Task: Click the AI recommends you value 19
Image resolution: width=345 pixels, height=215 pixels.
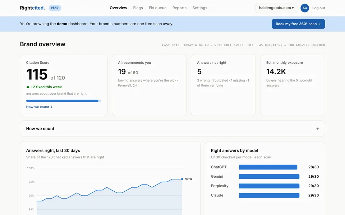Action: 122,72
